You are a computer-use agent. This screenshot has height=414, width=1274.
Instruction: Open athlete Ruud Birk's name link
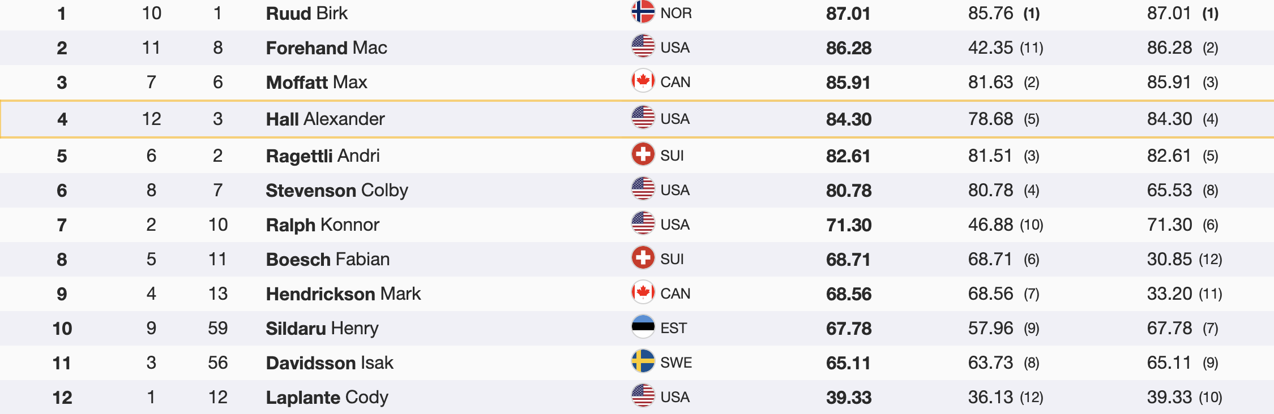pyautogui.click(x=306, y=13)
